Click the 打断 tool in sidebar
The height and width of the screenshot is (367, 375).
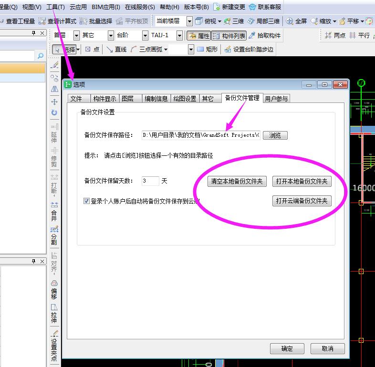point(54,184)
